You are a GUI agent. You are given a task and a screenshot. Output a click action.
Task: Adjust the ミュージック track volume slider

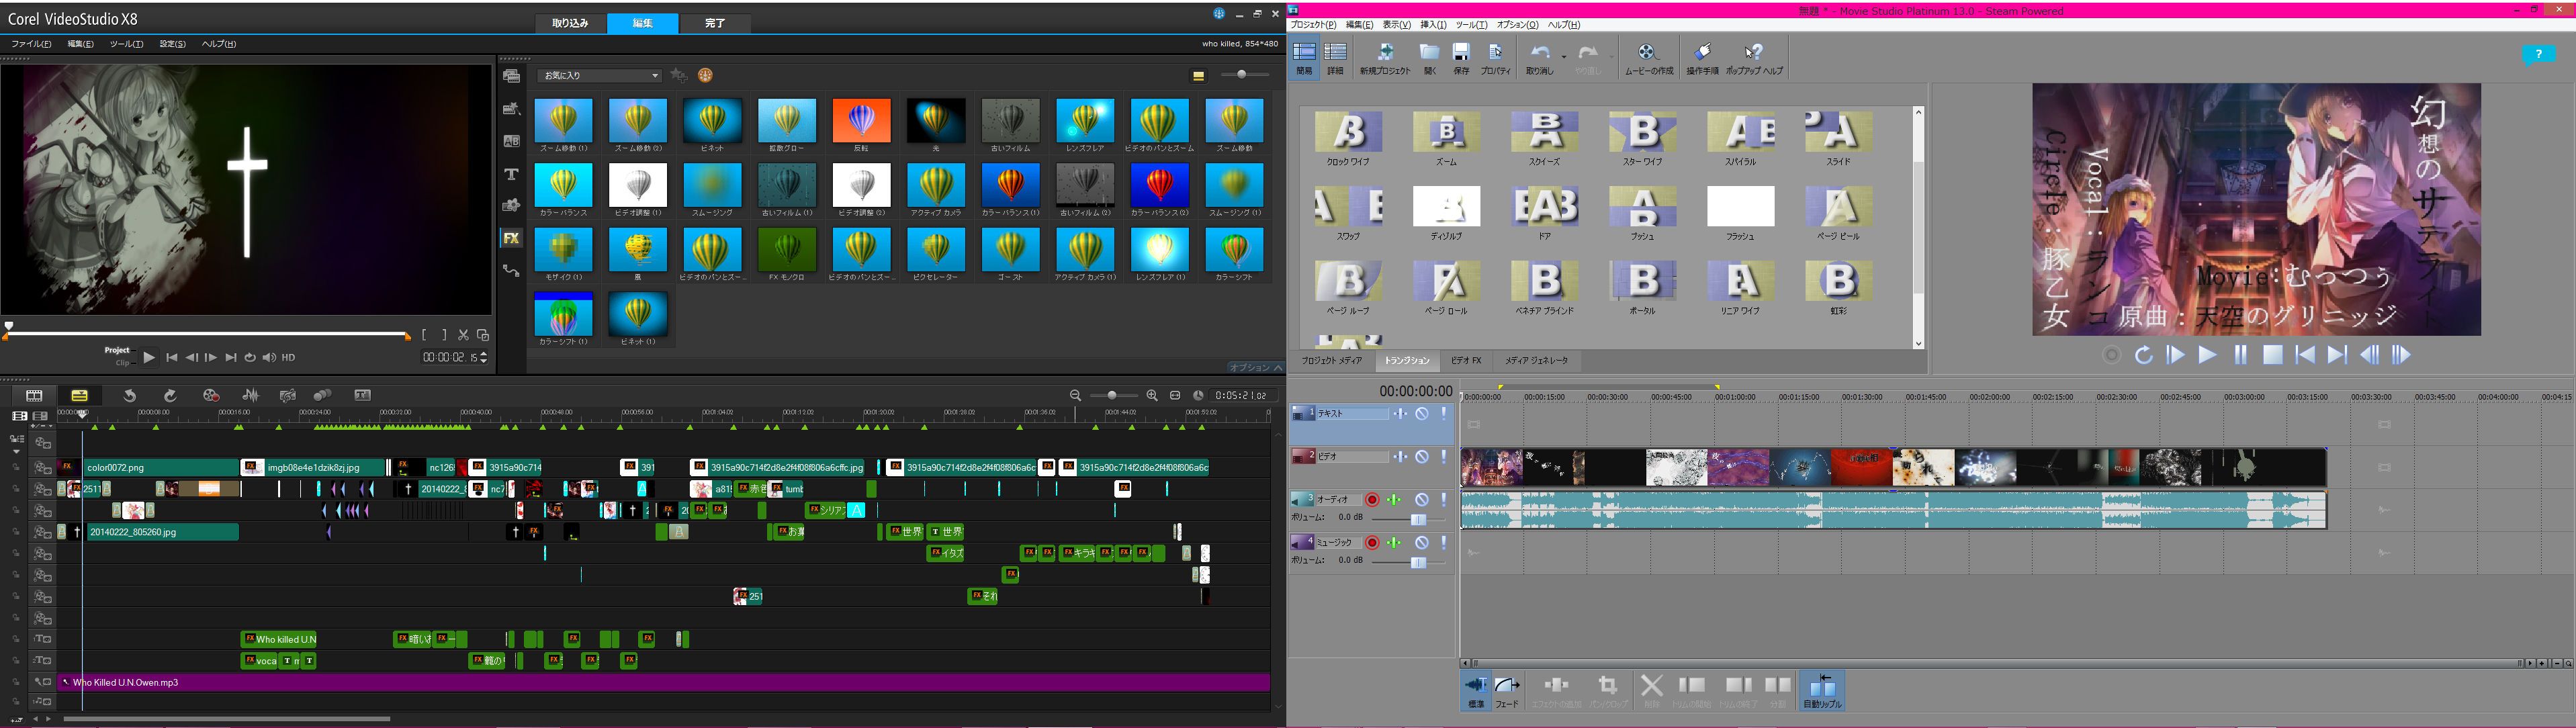coord(1418,562)
